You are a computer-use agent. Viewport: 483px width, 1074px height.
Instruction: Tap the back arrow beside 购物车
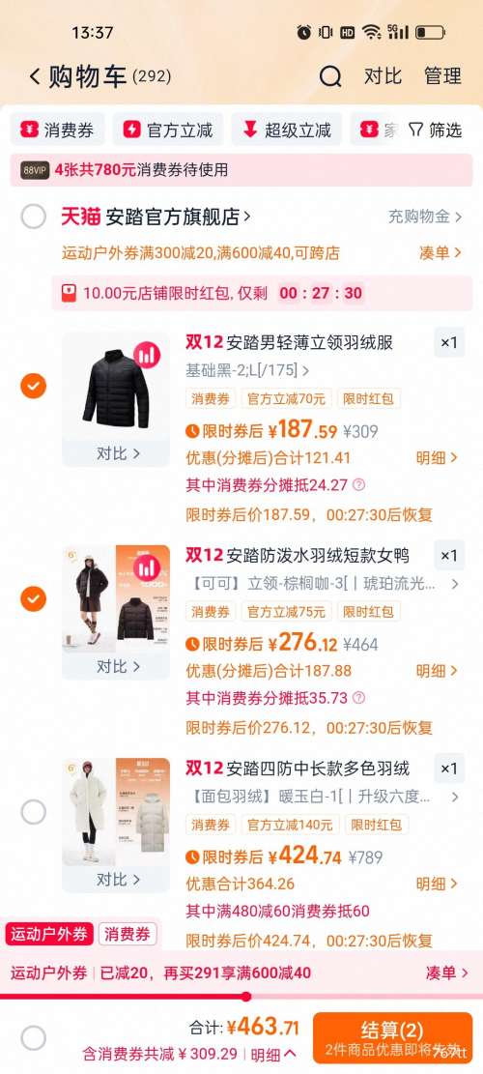click(x=34, y=76)
